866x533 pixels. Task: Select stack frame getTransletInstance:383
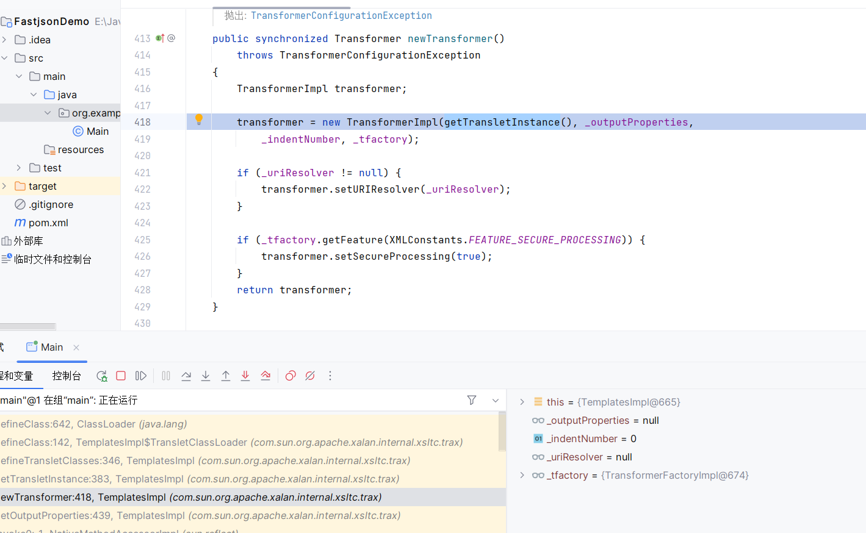249,479
